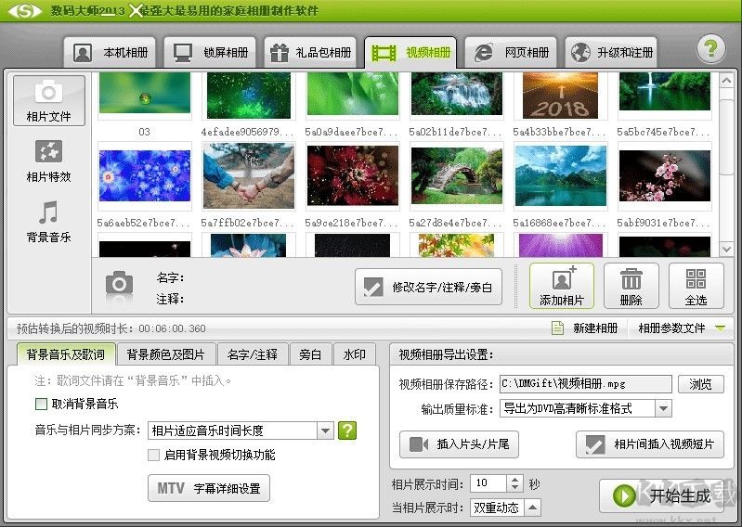Open 当相片展示时 双重动态 dropdown

[x=532, y=508]
